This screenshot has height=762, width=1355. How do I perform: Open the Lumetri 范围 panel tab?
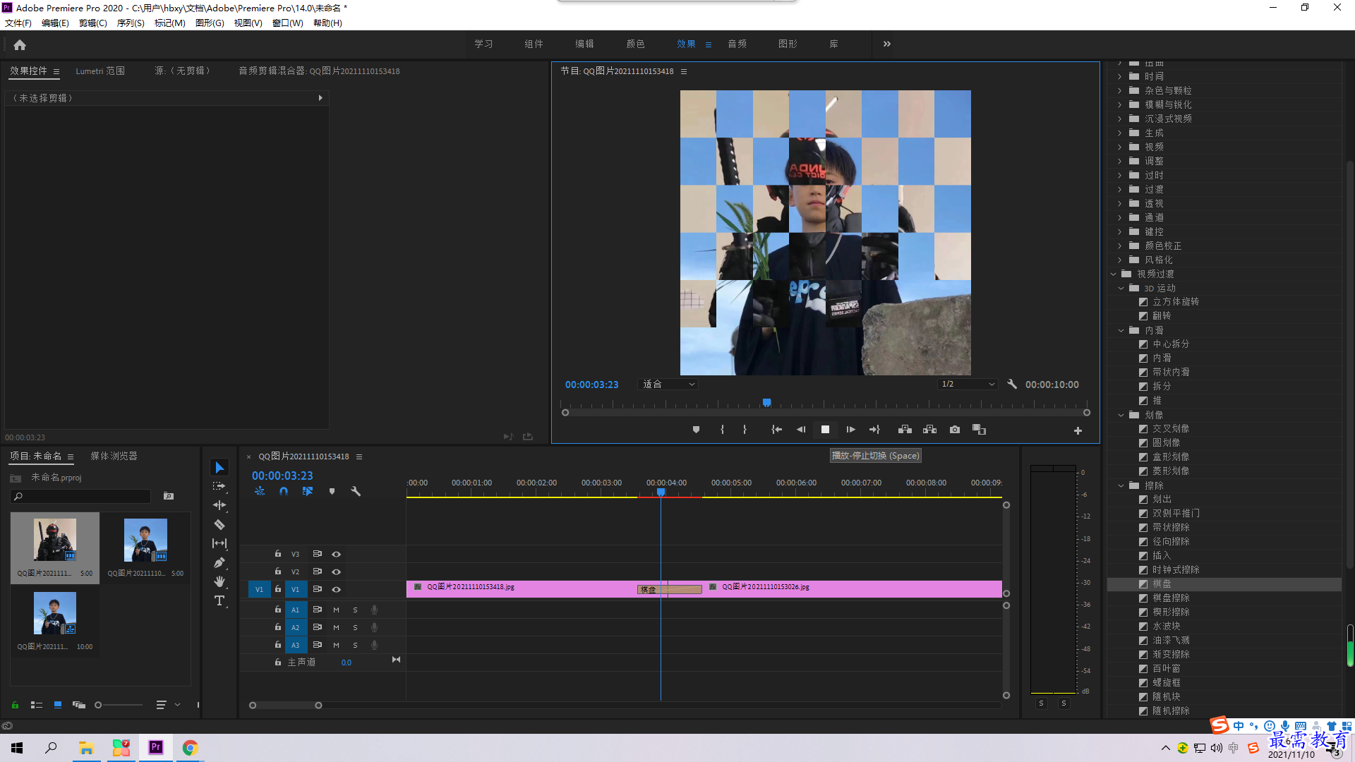click(x=100, y=71)
